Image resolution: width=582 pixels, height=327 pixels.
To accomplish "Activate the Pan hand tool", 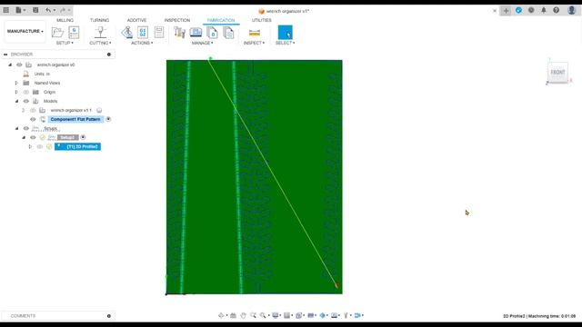I will pos(243,315).
